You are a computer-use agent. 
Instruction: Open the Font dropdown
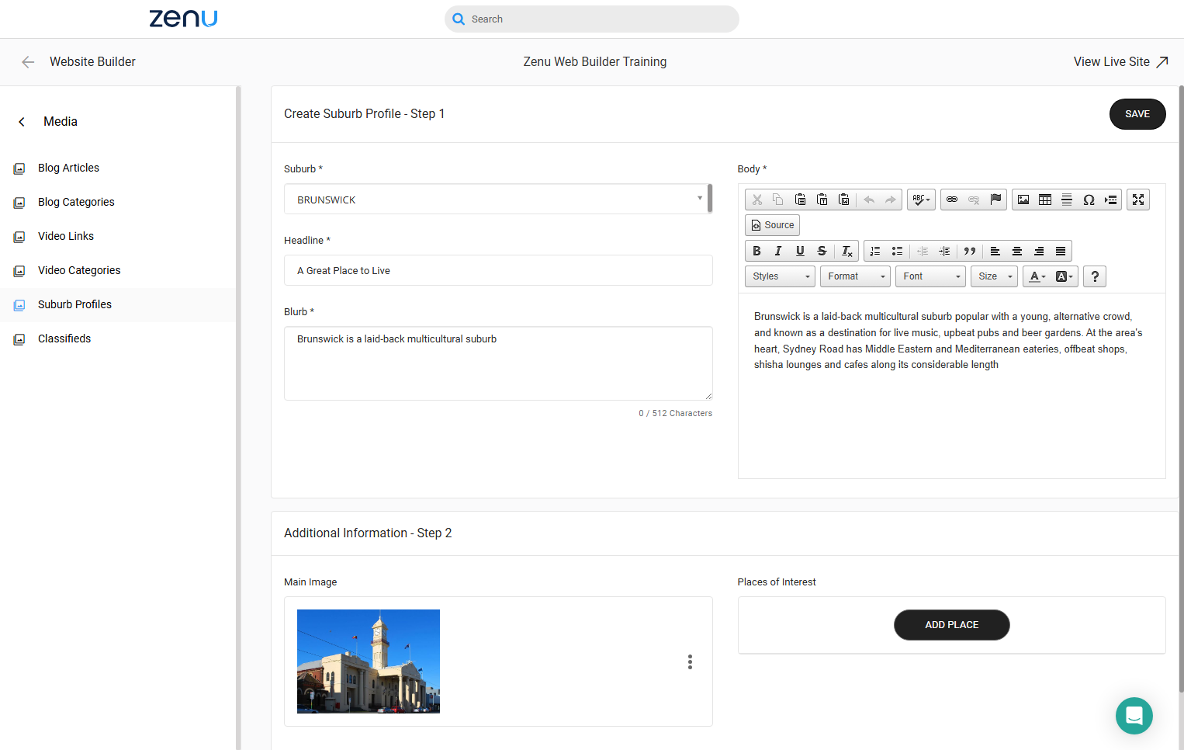point(930,276)
